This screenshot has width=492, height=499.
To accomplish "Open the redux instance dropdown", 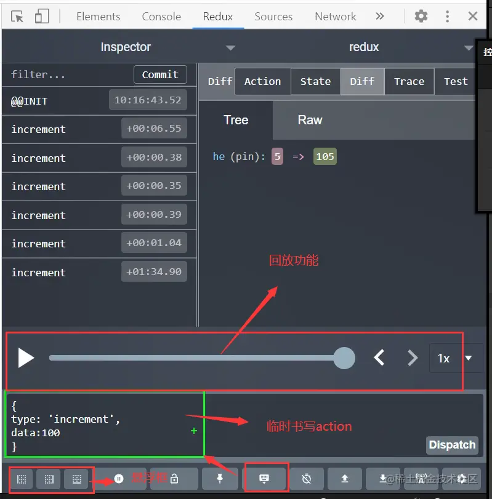I will (x=468, y=48).
